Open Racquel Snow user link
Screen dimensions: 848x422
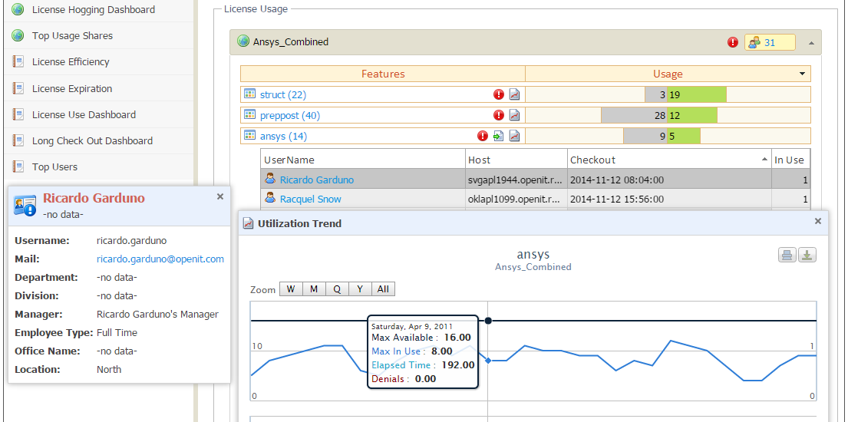(x=311, y=199)
